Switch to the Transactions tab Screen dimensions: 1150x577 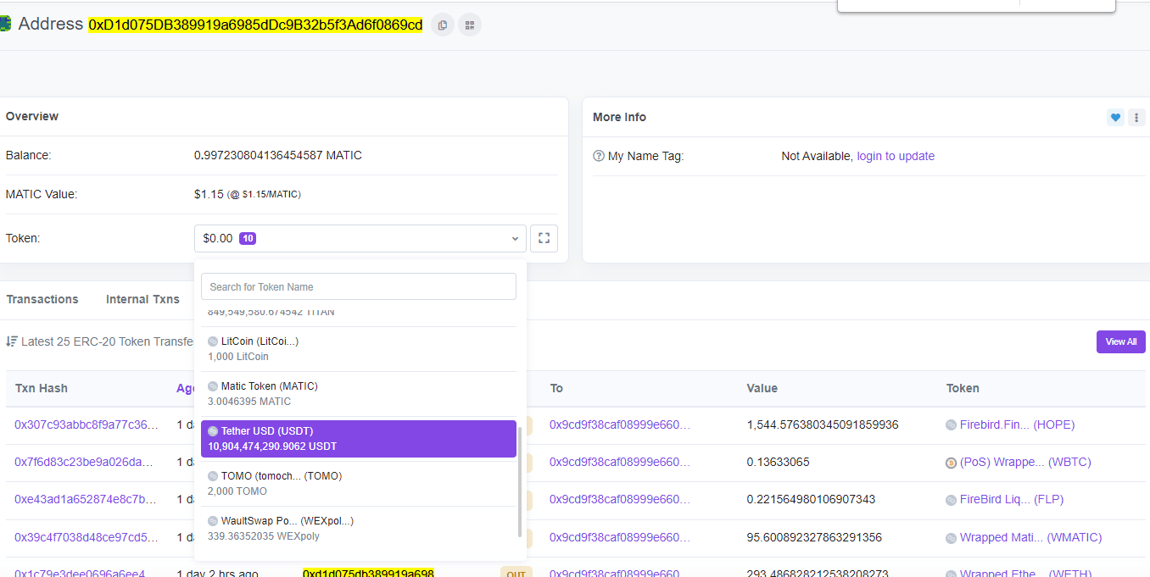(42, 299)
